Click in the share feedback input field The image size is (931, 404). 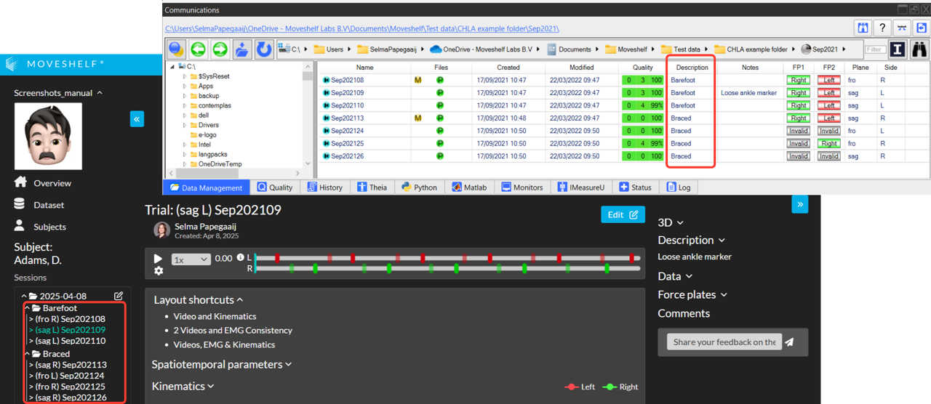[x=724, y=342]
